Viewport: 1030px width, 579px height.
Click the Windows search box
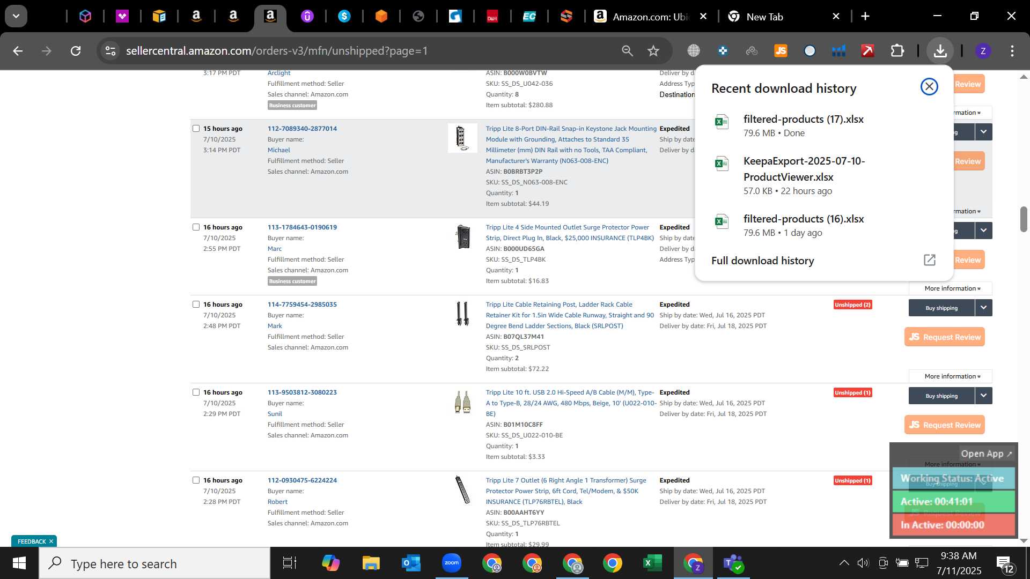154,563
